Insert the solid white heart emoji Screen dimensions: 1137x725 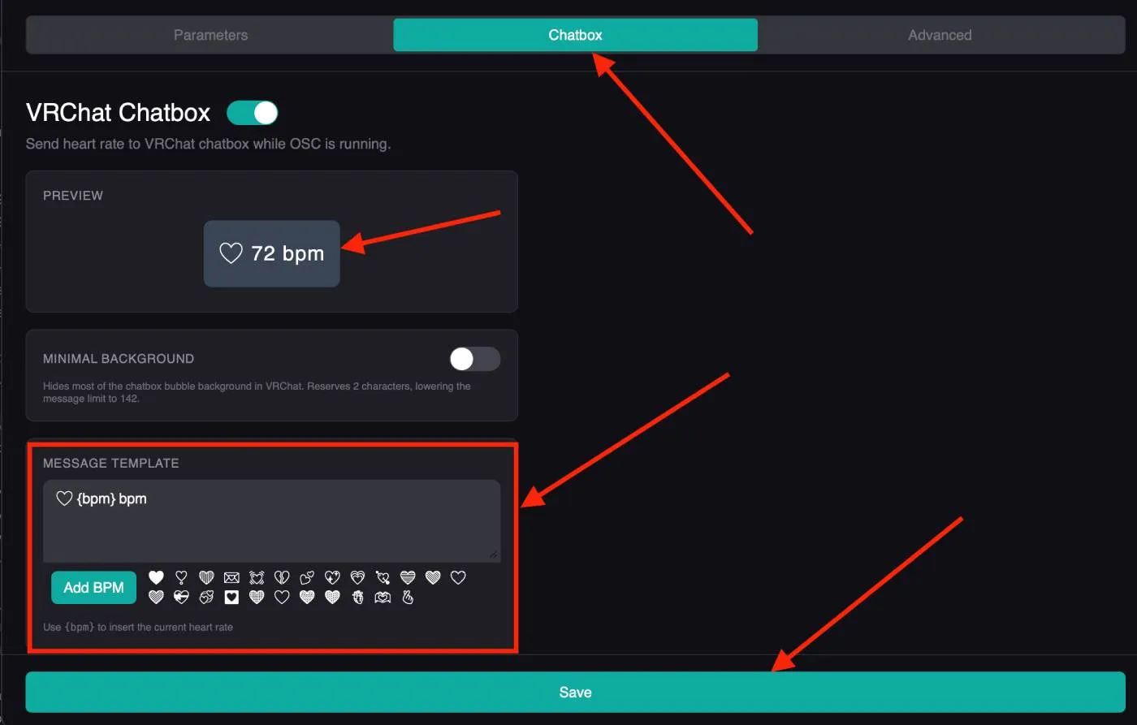[x=157, y=577]
